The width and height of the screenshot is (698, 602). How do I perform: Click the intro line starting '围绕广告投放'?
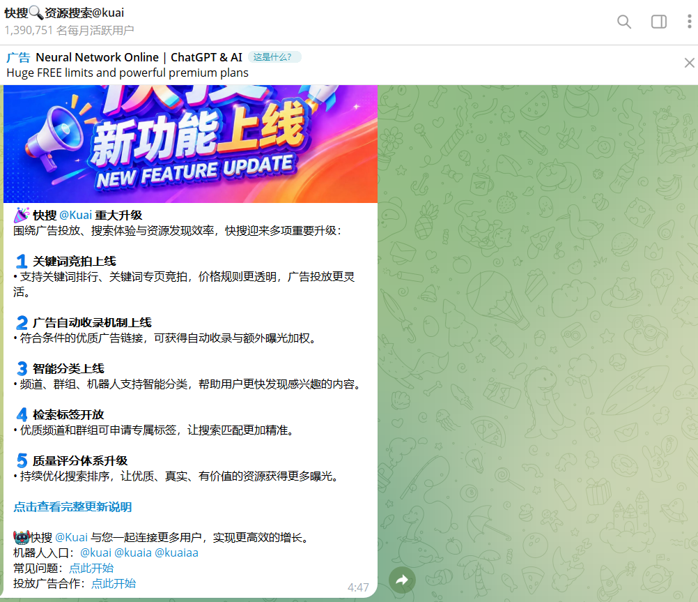[177, 230]
